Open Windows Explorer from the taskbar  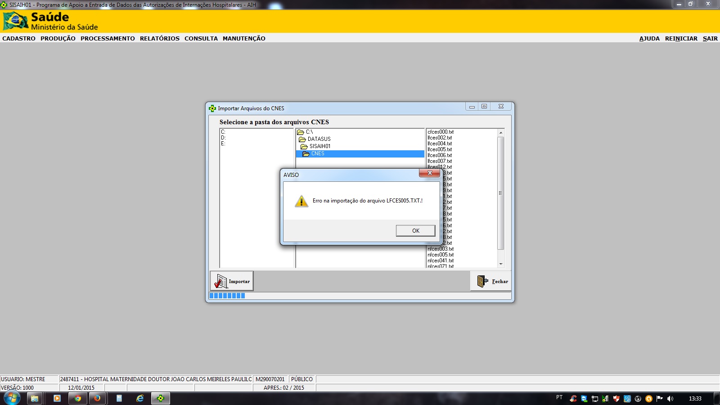(35, 398)
